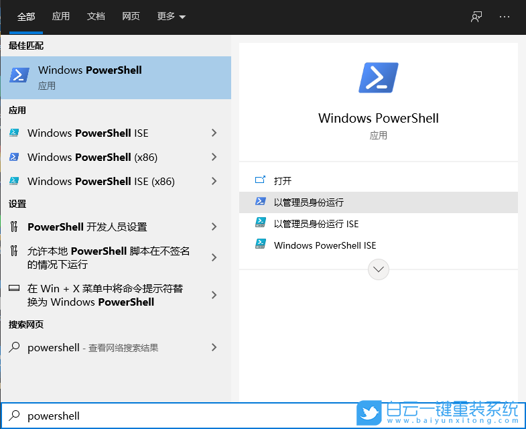Expand options for Windows PowerShell (x86)
Viewport: 526px width, 429px height.
[214, 157]
